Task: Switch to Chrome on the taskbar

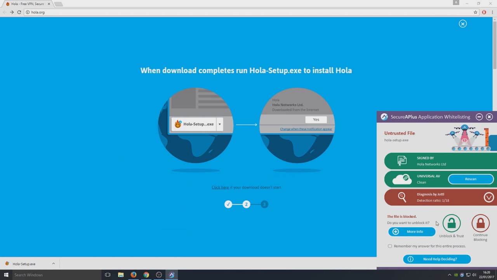Action: point(146,275)
